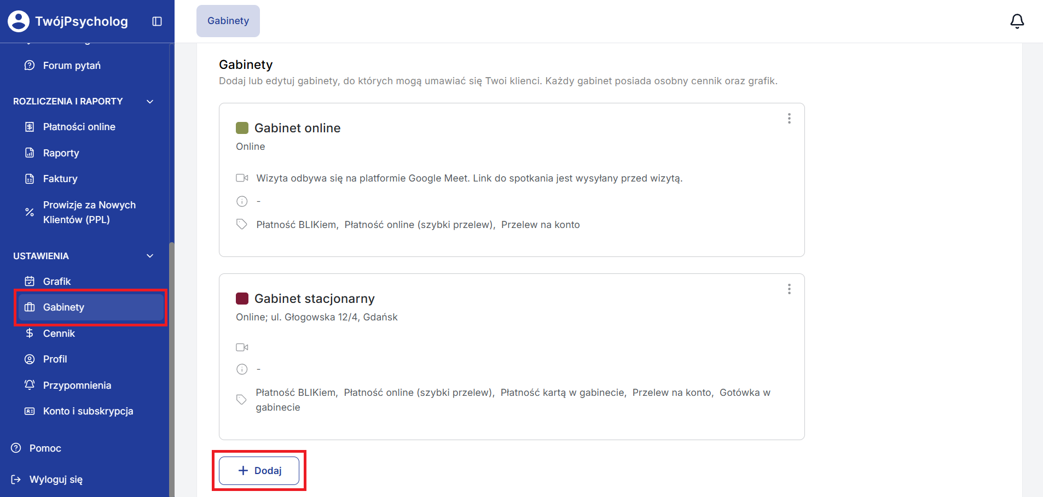Open Prowizje za Nowych Klientów (PPL)
Viewport: 1043px width, 497px height.
click(x=89, y=212)
